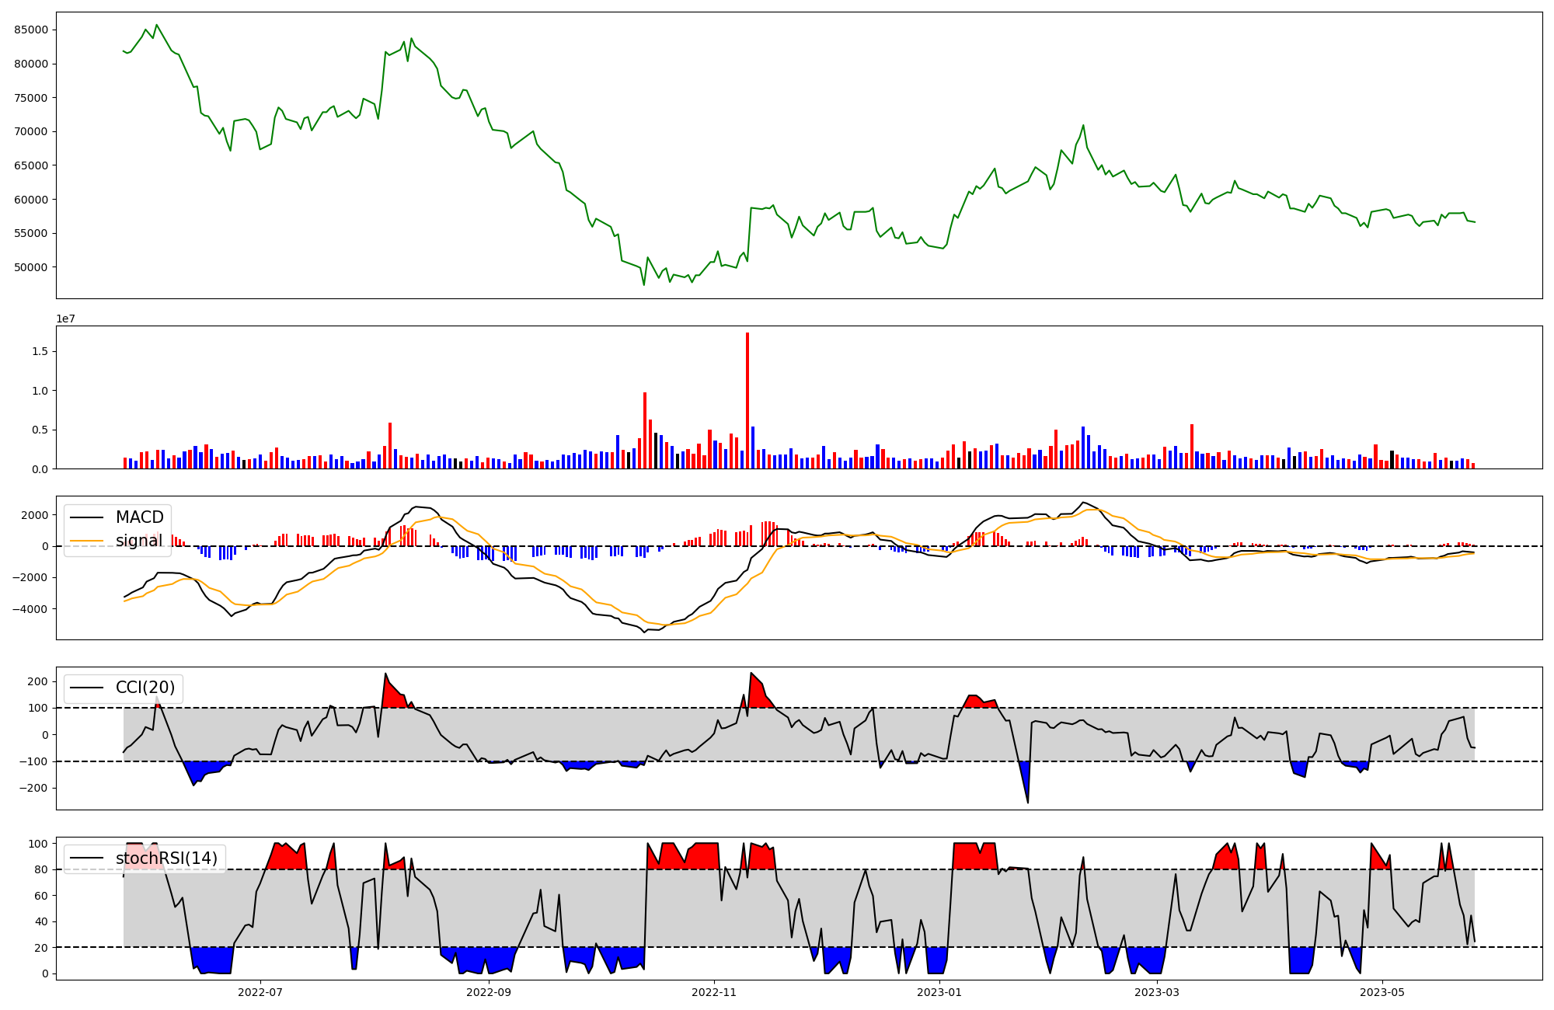Click the 200 CCI axis tick label

click(38, 681)
